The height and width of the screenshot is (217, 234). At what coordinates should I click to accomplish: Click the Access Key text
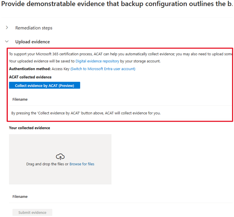61,69
